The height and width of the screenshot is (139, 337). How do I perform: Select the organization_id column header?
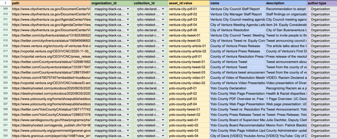click(112, 3)
